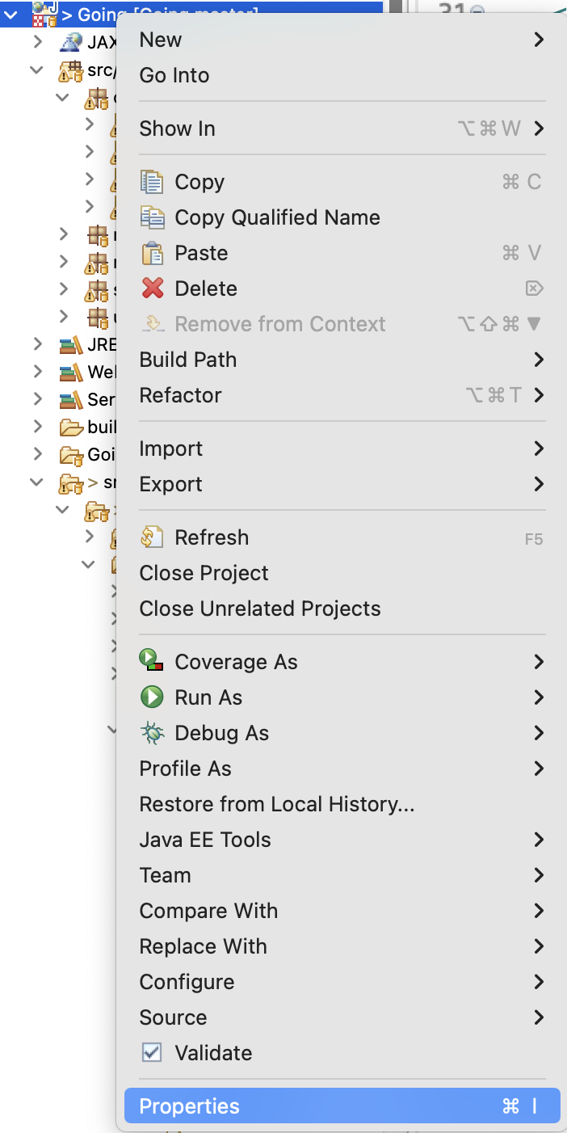Select Go Into menu item
The image size is (567, 1133).
(x=174, y=75)
